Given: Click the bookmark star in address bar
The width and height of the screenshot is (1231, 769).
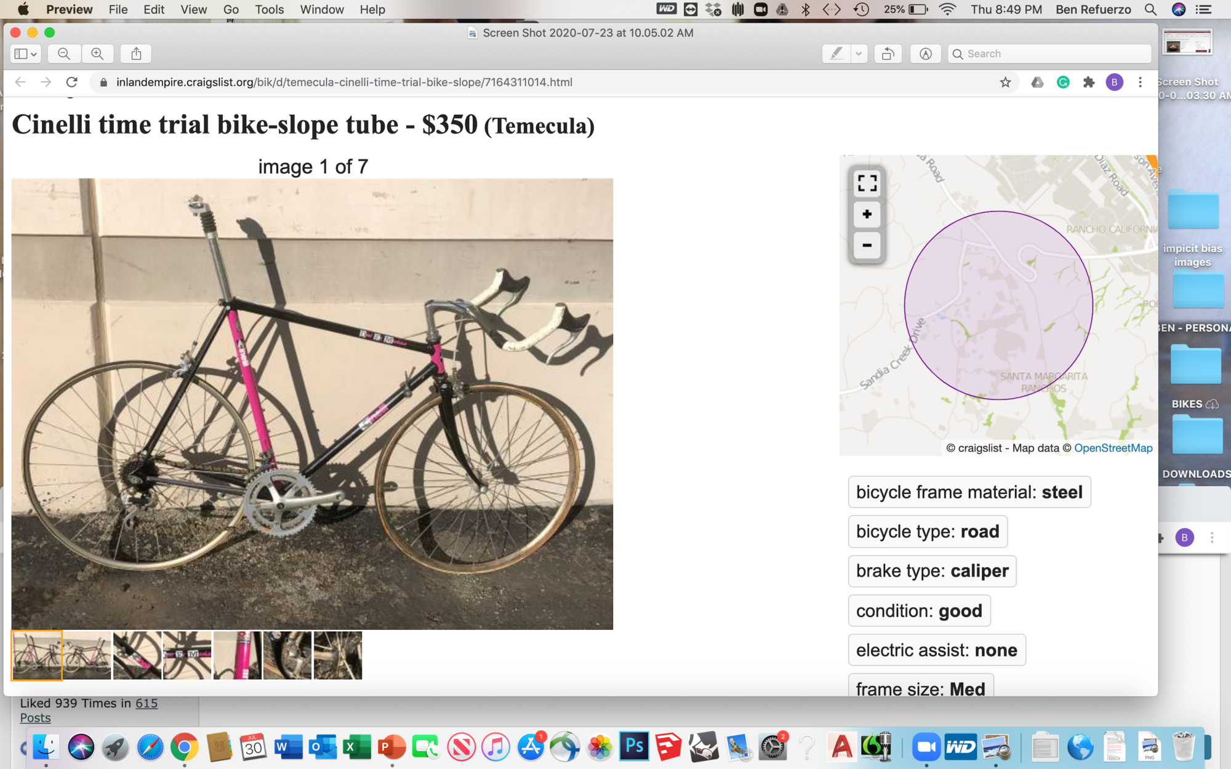Looking at the screenshot, I should click(1005, 82).
